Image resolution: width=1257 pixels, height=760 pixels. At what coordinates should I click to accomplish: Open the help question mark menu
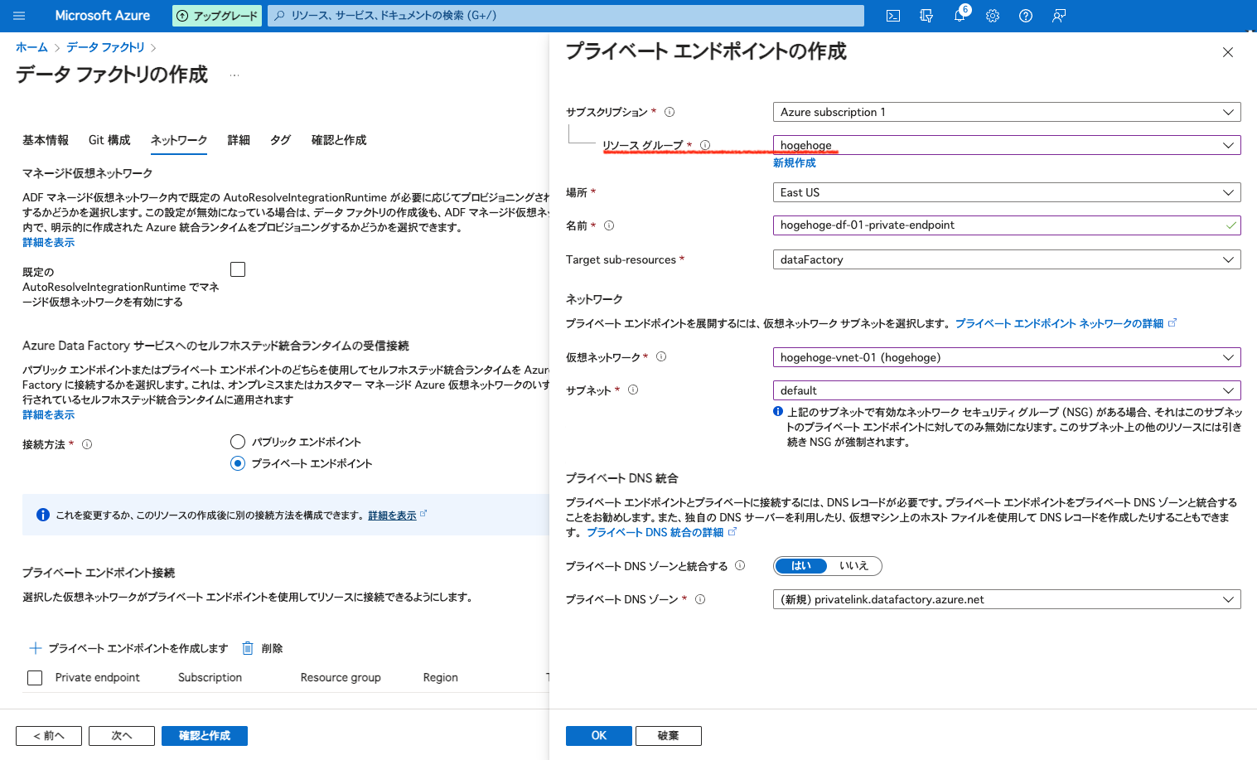point(1026,16)
